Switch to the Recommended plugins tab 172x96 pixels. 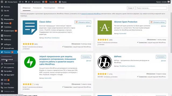49,8
